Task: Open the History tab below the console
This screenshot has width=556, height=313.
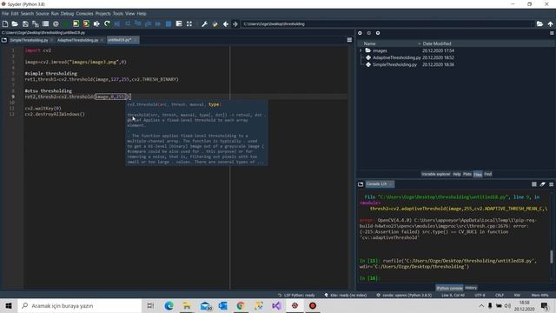Action: pos(471,288)
